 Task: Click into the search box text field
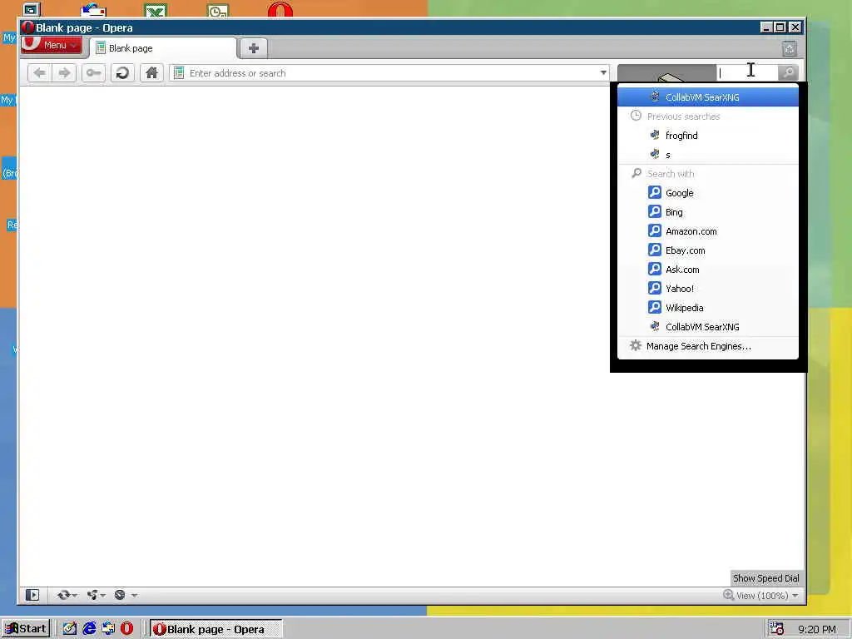(747, 73)
